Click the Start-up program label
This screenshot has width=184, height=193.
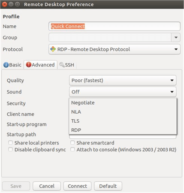[x=27, y=124]
